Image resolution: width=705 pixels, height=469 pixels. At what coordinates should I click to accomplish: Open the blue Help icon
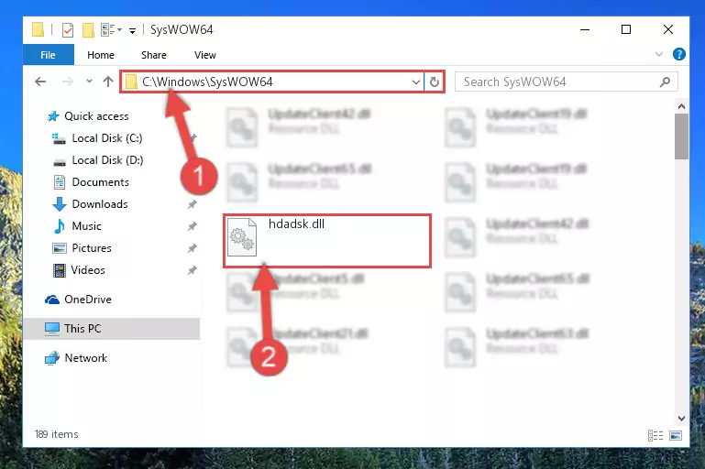[679, 54]
